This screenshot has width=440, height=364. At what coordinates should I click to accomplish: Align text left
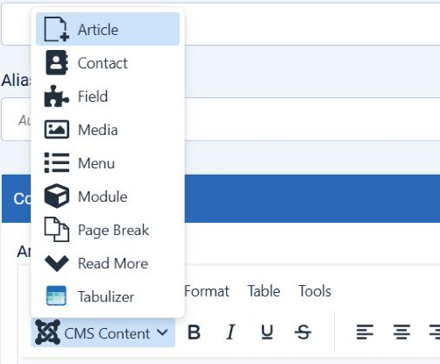pos(365,332)
